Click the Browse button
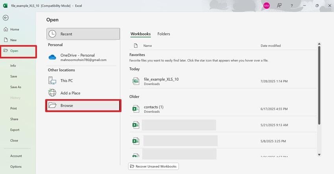334x174 pixels. (x=83, y=105)
